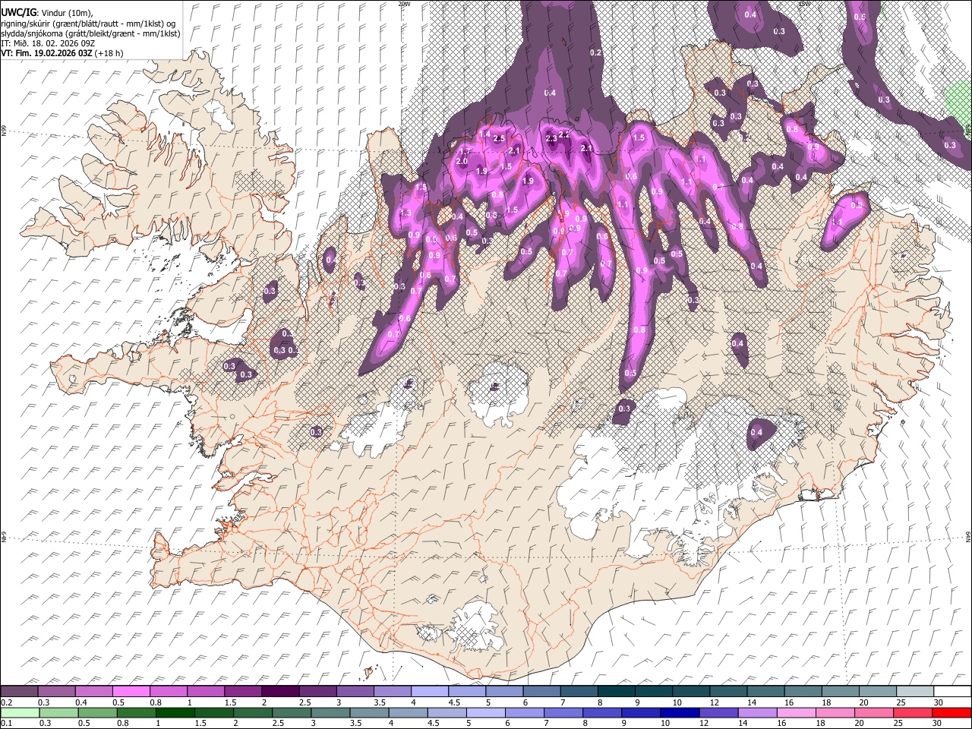Click the 2.0 snowfall value on the map
The width and height of the screenshot is (972, 729).
coord(461,162)
